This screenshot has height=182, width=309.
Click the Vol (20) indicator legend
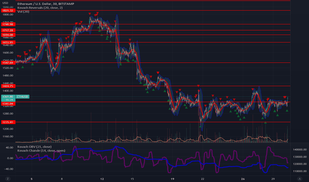click(23, 12)
